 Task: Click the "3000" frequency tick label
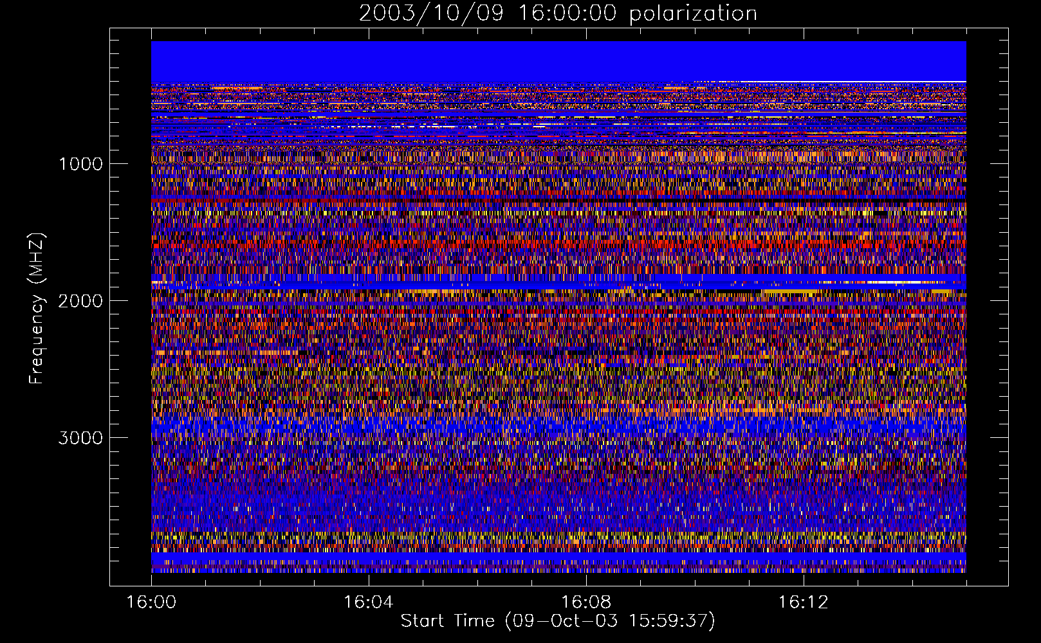click(80, 438)
